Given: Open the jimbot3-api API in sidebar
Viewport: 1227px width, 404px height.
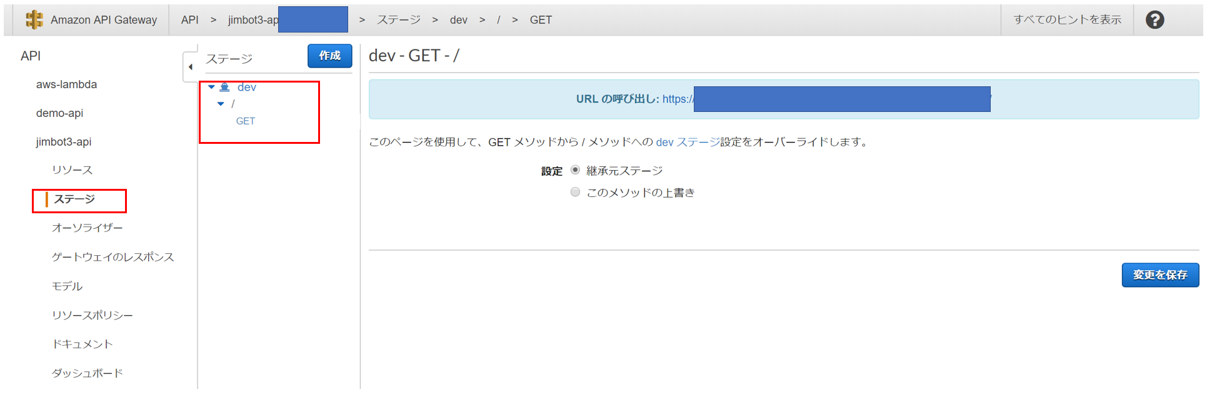Looking at the screenshot, I should tap(64, 142).
